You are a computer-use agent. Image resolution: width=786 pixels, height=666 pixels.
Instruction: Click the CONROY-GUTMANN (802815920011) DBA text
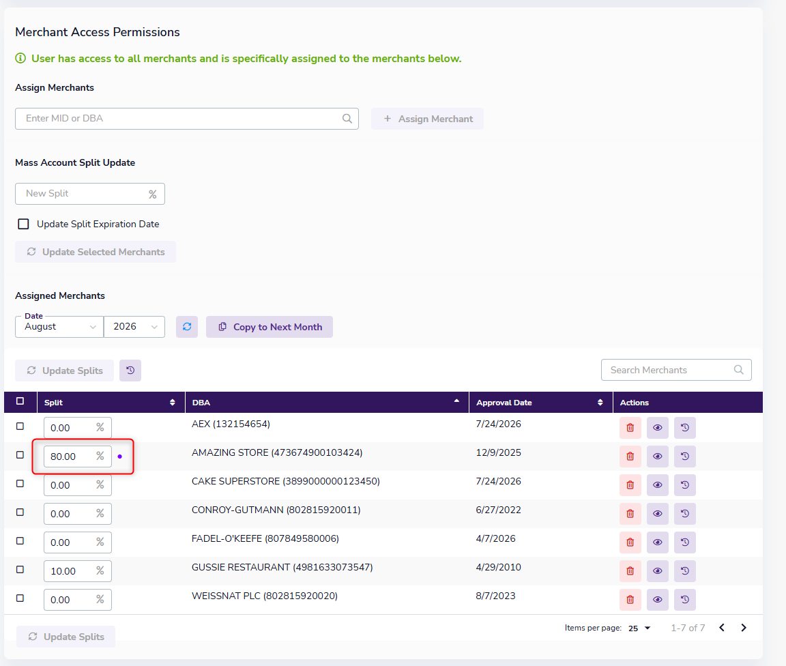pyautogui.click(x=276, y=510)
